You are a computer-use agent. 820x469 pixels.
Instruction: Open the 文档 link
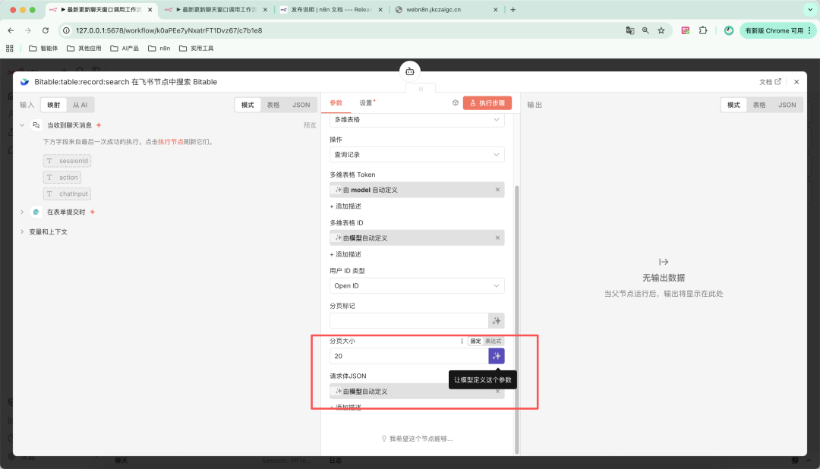(770, 82)
